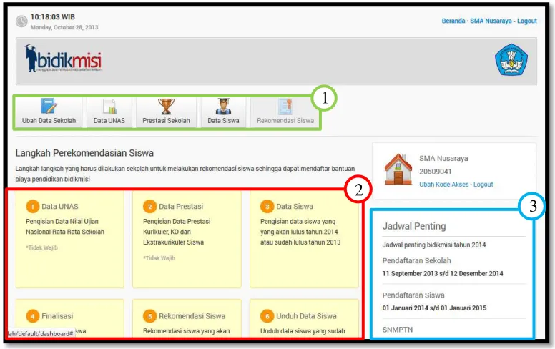The width and height of the screenshot is (555, 349).
Task: Click orange step number 2 for Data Prestasi
Action: pyautogui.click(x=149, y=207)
